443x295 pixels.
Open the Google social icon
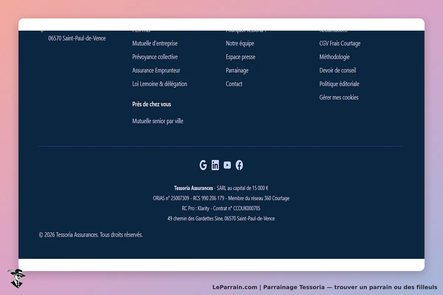click(203, 165)
